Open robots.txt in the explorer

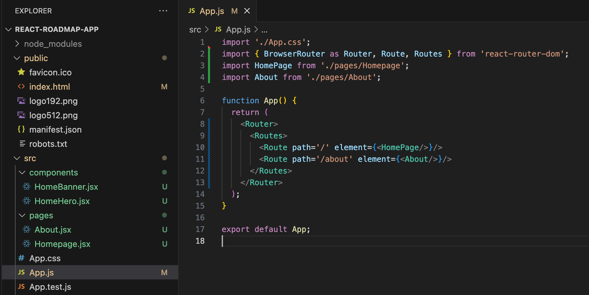click(x=48, y=144)
